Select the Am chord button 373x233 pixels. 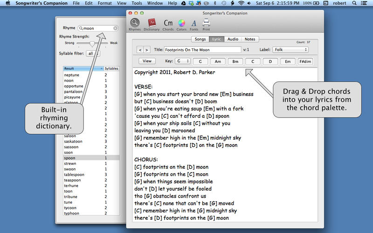(218, 61)
